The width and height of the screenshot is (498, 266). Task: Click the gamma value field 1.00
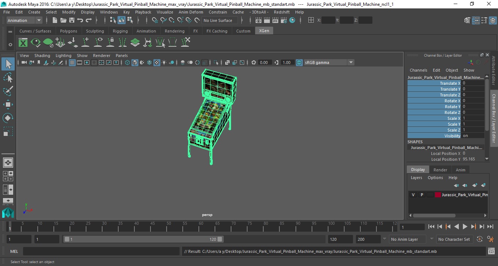(287, 62)
